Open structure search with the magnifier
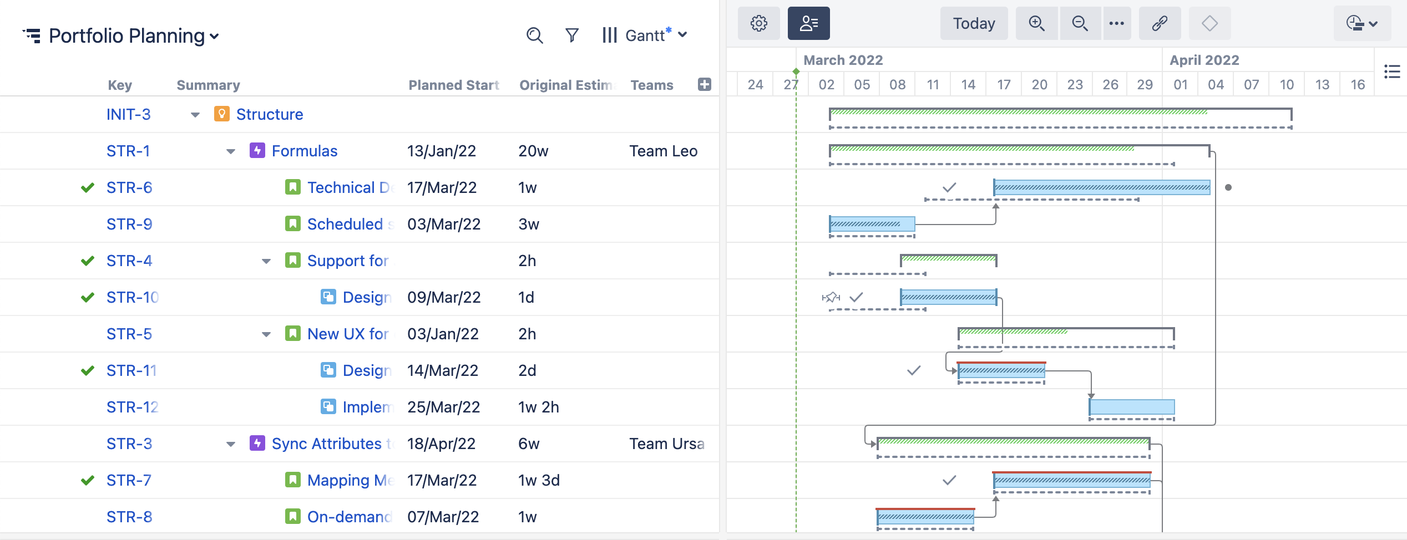This screenshot has width=1407, height=540. pos(534,35)
